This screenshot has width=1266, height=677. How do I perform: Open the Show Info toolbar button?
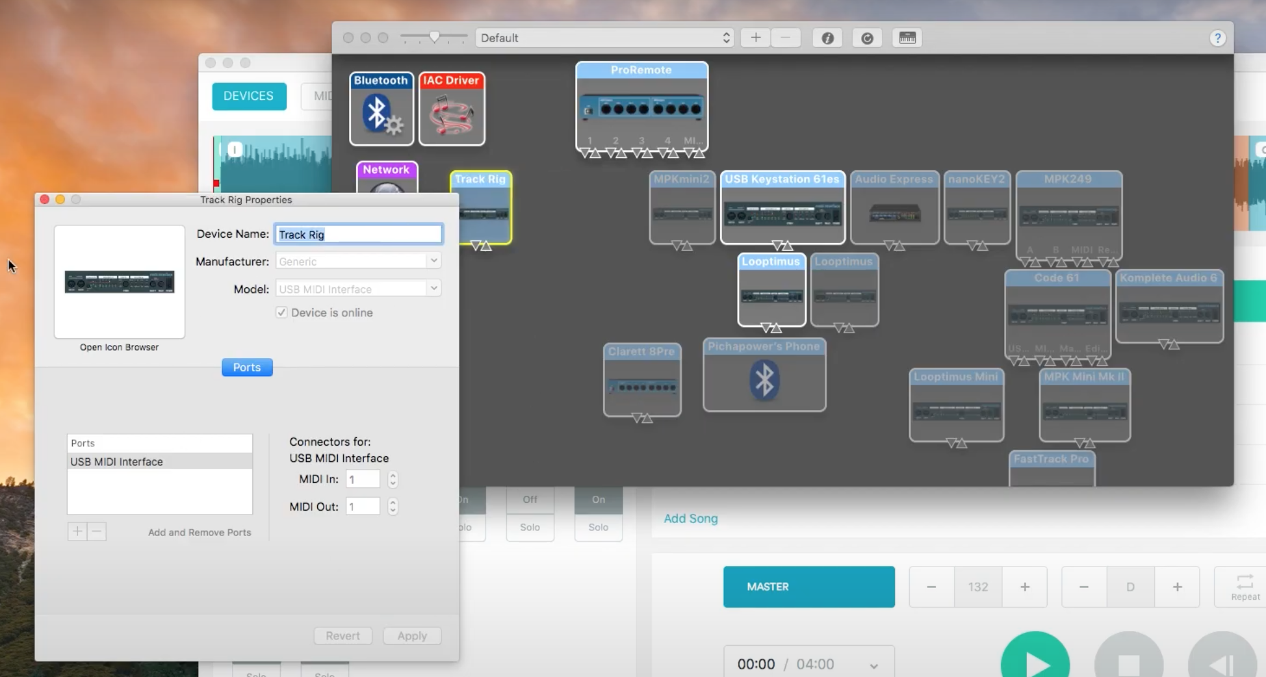click(827, 38)
